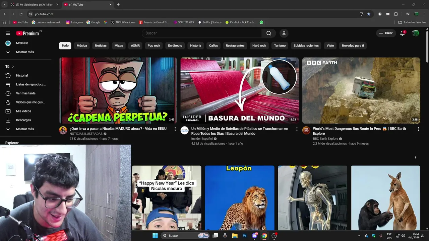Open File Explorer from the taskbar
The image size is (429, 241).
(235, 236)
